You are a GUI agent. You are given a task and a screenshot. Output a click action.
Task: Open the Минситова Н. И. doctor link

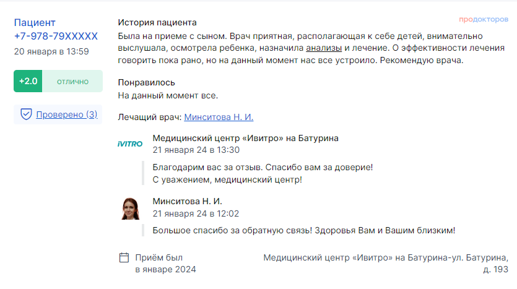point(219,117)
